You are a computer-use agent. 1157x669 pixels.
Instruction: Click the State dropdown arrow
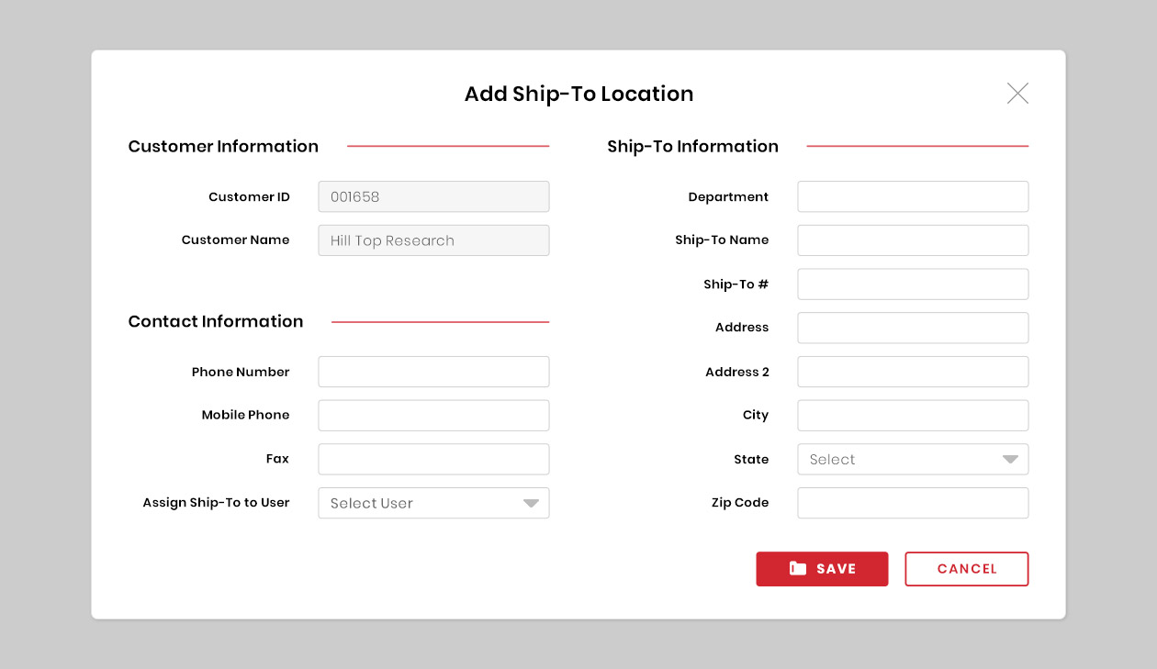[1010, 460]
